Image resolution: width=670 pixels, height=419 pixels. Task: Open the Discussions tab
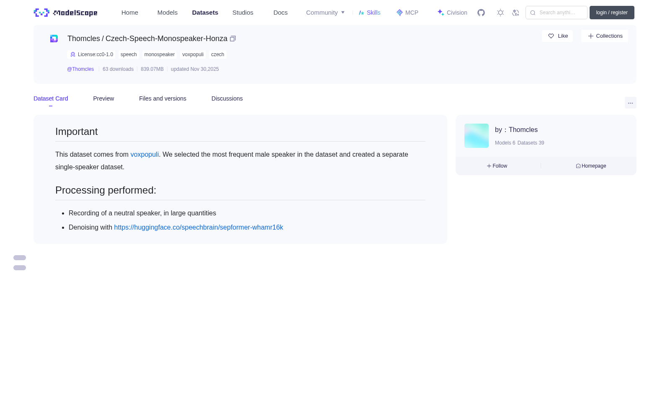(x=227, y=98)
